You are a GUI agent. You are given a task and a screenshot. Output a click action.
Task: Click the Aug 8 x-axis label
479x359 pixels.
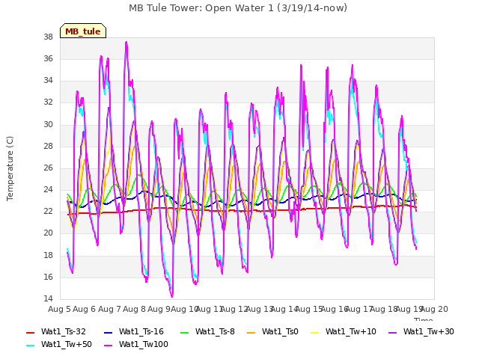134,309
